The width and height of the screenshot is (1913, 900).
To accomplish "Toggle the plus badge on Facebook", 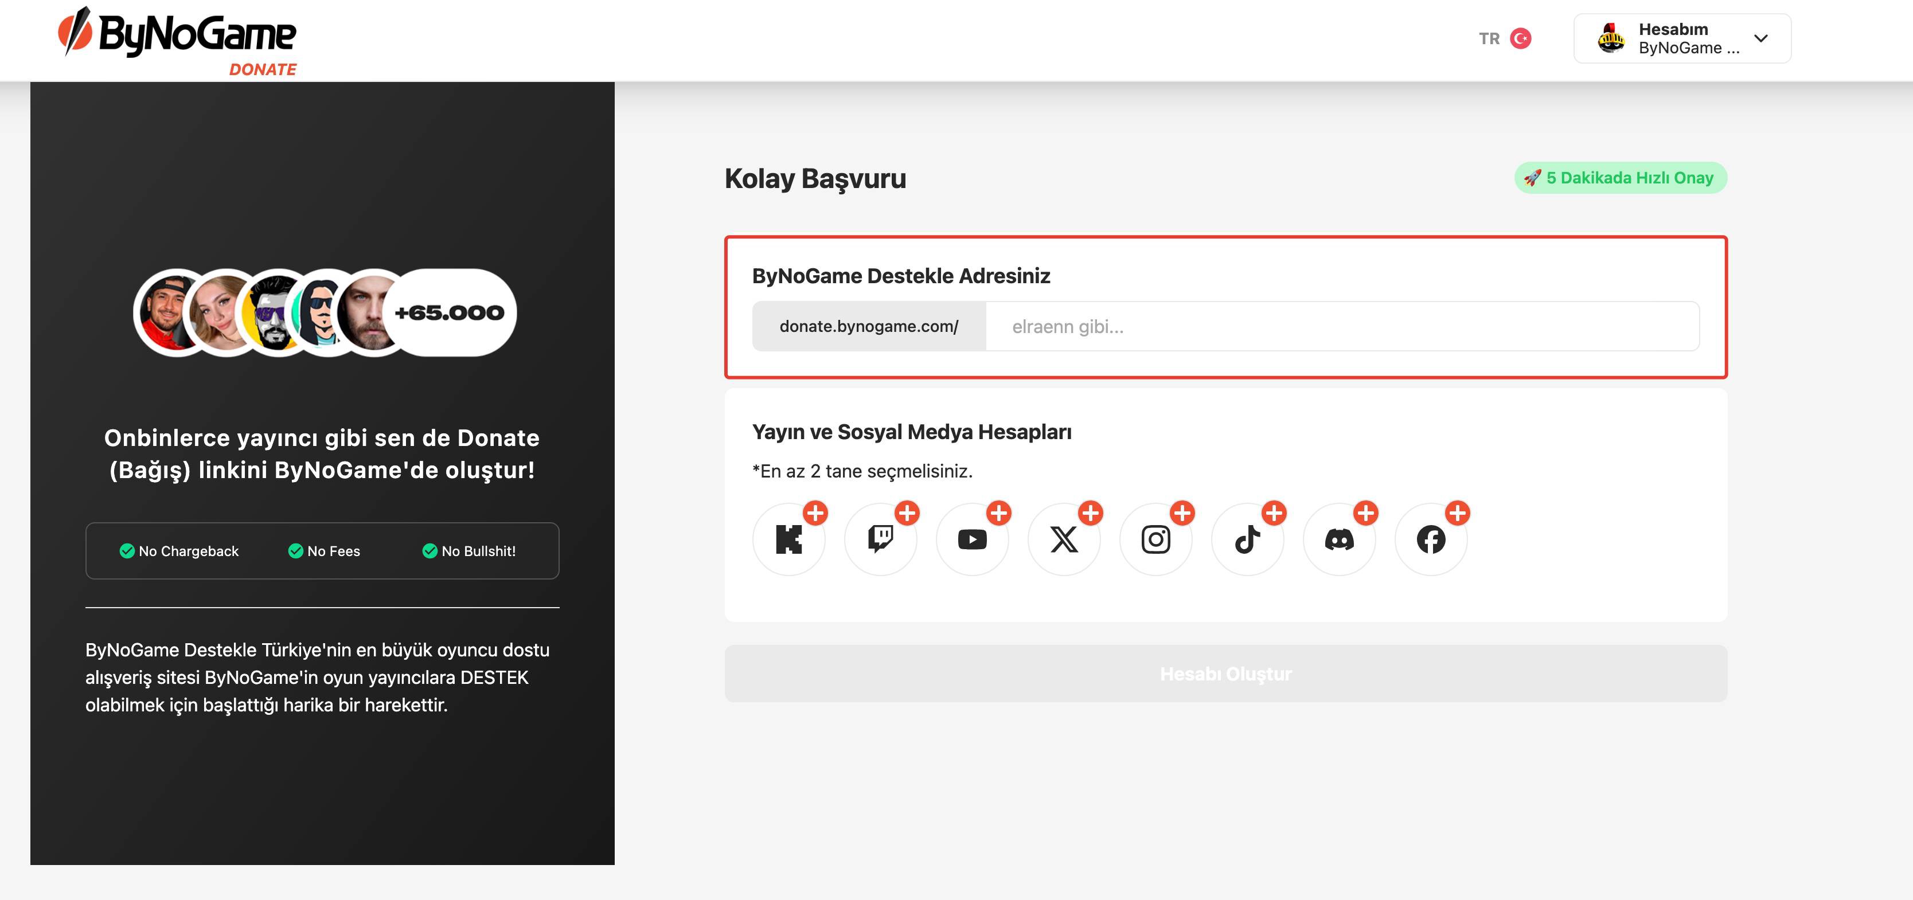I will 1458,512.
